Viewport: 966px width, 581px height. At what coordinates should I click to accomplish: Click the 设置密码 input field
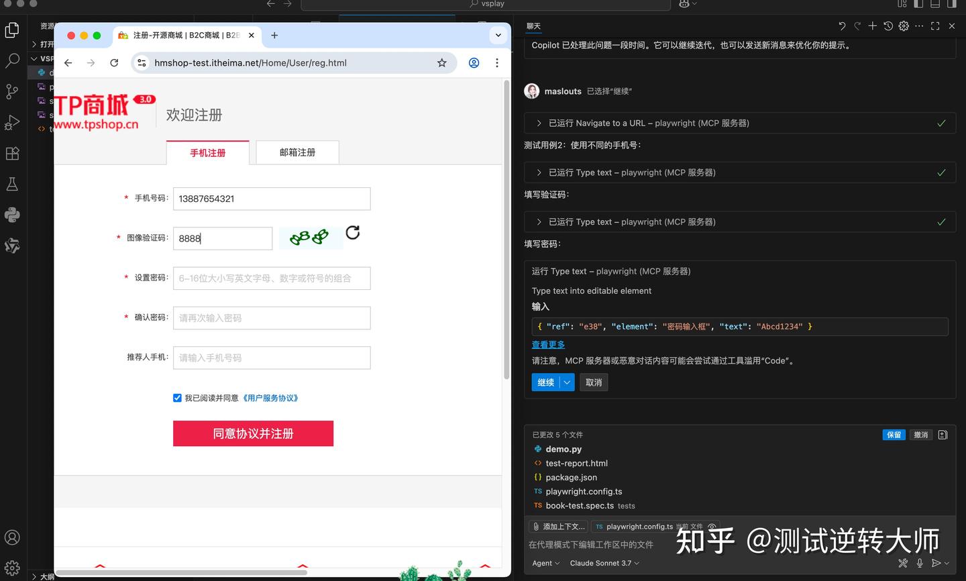[272, 278]
